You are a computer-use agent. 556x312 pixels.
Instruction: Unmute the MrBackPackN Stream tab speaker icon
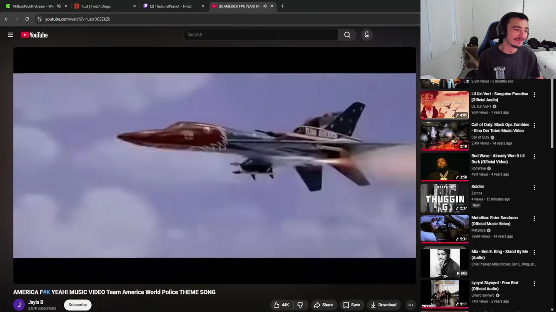pyautogui.click(x=59, y=6)
